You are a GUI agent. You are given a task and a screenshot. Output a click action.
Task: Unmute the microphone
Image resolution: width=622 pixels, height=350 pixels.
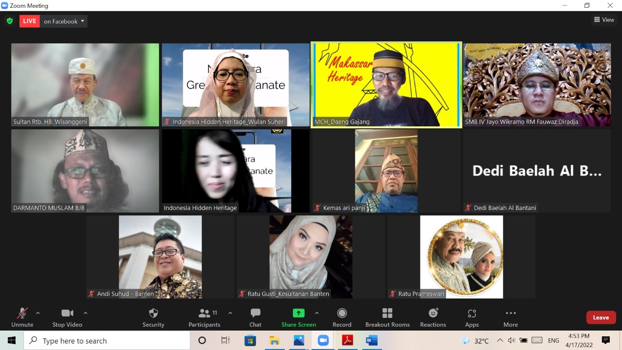point(22,317)
